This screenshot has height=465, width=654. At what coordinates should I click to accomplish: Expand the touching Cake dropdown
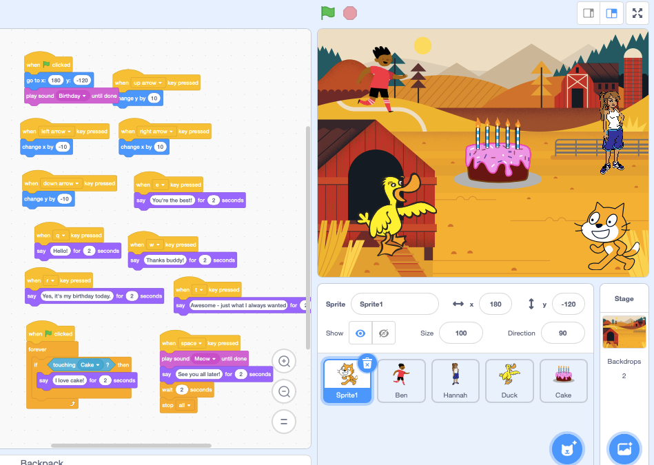(98, 365)
